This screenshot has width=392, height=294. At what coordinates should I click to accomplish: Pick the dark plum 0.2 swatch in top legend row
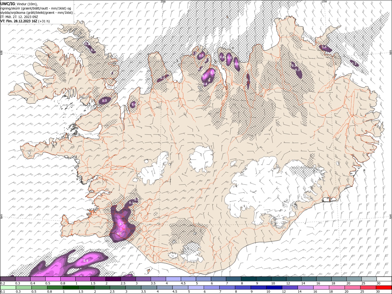tap(8, 279)
